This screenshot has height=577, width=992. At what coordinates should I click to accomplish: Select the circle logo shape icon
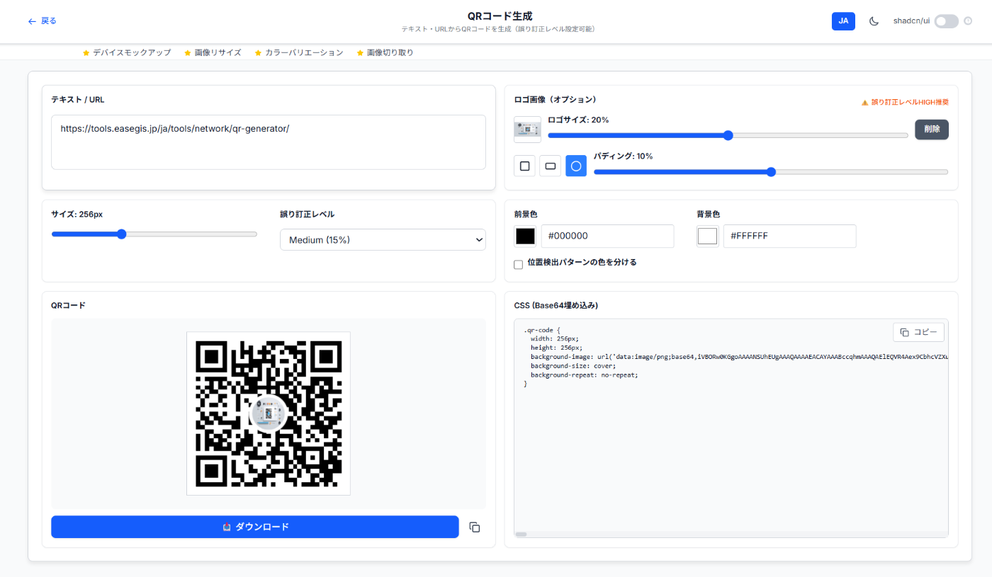click(x=575, y=166)
